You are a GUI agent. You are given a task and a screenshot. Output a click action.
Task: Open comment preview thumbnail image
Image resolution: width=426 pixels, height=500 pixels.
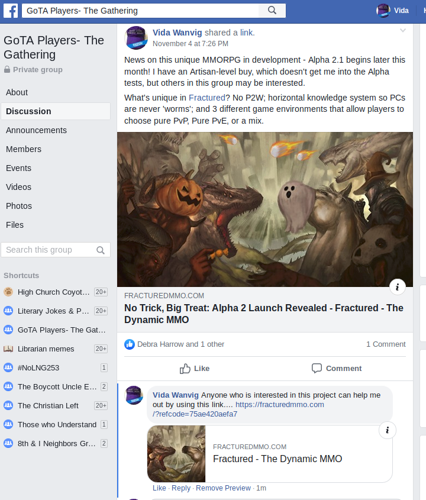176,454
